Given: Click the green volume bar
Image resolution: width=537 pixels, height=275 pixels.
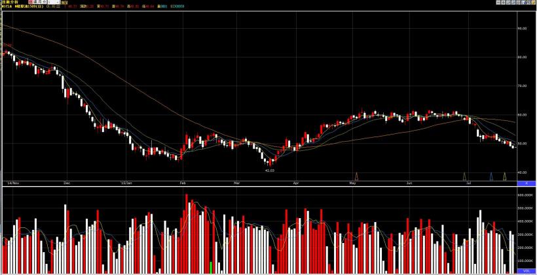Looking at the screenshot, I should click(210, 267).
